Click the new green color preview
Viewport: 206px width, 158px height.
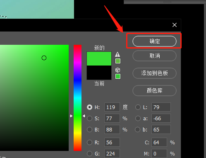point(99,58)
